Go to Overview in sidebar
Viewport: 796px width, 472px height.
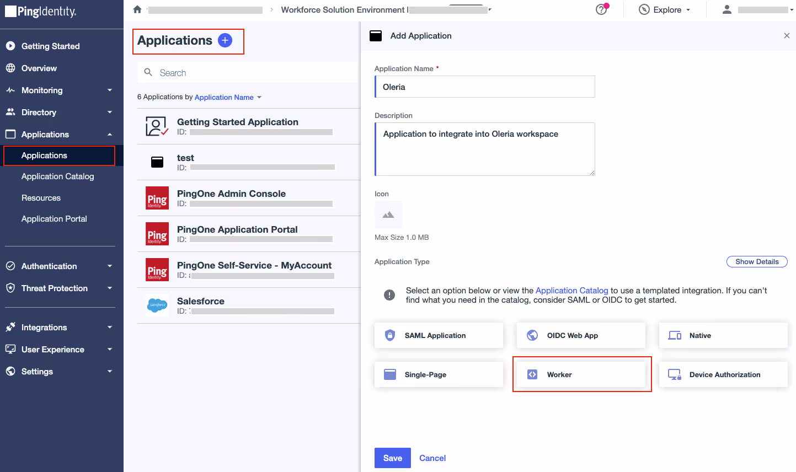(x=39, y=68)
